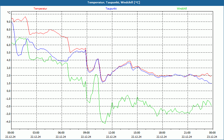Click the '4,0' y-axis value
The image size is (224, 140).
8,60
